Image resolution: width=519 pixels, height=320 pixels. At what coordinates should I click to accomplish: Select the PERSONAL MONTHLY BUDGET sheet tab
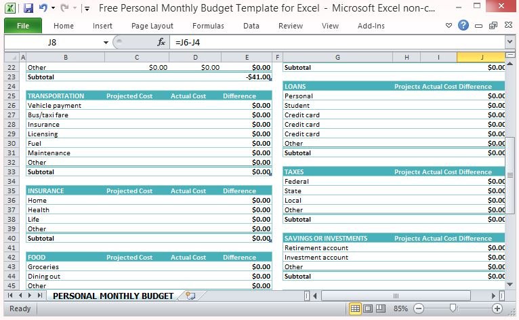(x=113, y=296)
